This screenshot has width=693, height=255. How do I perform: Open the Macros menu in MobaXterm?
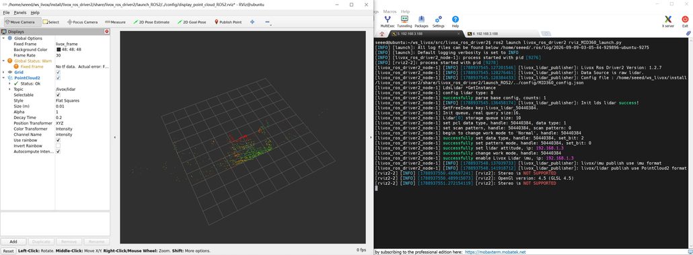point(390,11)
